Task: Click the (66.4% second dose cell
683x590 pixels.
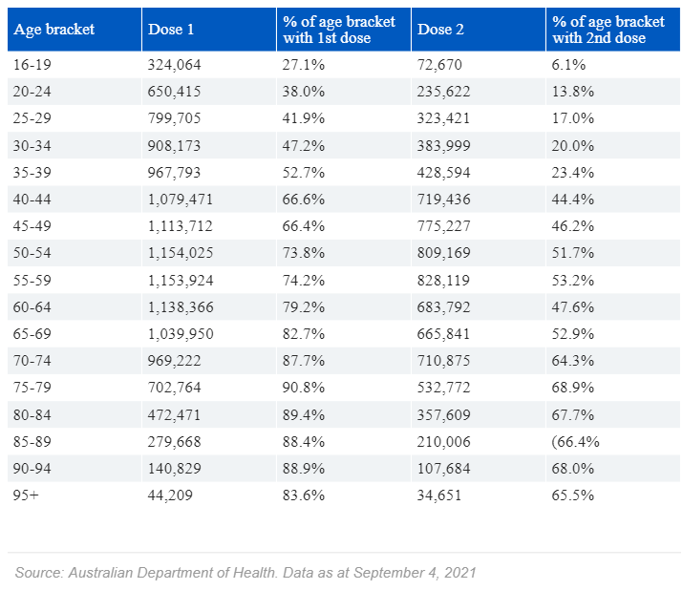Action: [575, 442]
